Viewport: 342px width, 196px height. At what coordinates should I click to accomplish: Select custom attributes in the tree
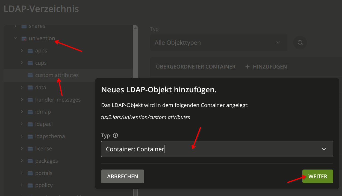[57, 75]
